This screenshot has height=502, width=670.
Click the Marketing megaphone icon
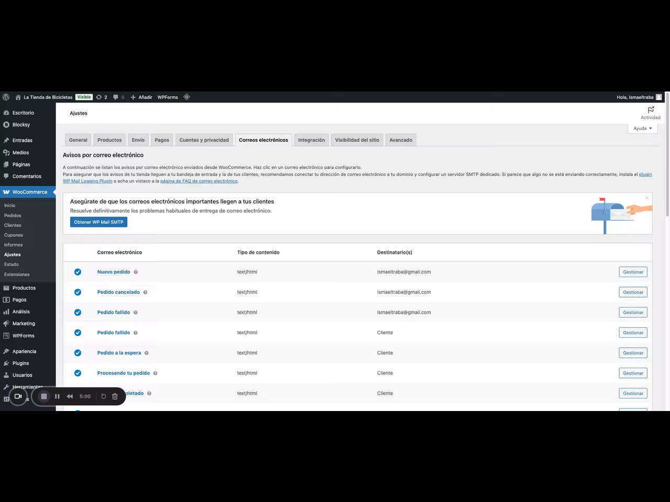[6, 324]
